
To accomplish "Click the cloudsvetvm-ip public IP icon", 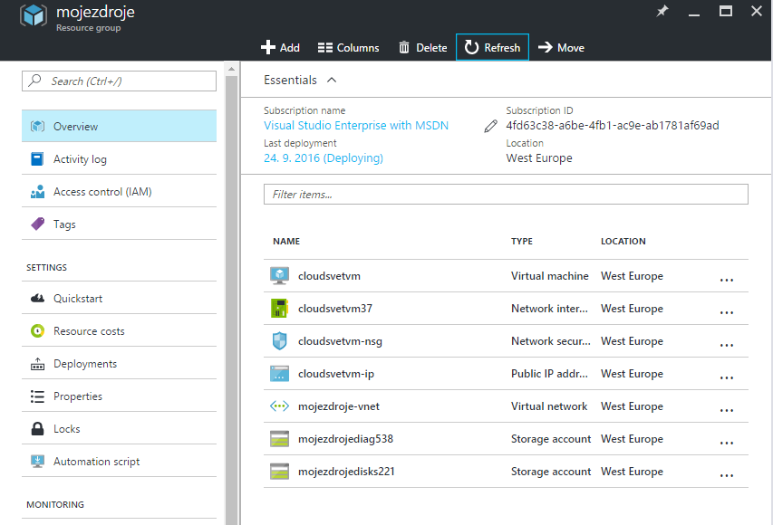I will click(279, 373).
